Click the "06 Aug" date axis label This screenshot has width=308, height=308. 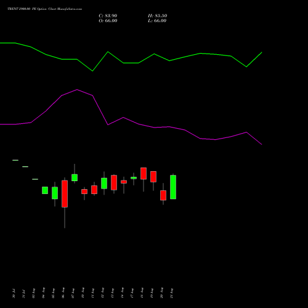point(63,293)
